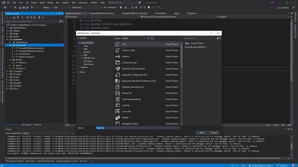Switch dialog to small icons view

coord(149,39)
